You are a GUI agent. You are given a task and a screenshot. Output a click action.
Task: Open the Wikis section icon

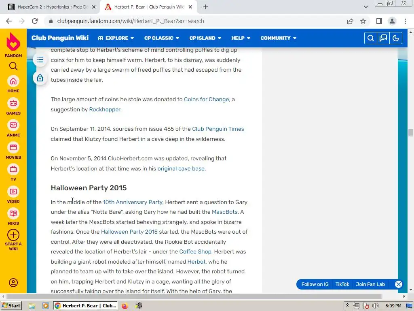pyautogui.click(x=13, y=214)
